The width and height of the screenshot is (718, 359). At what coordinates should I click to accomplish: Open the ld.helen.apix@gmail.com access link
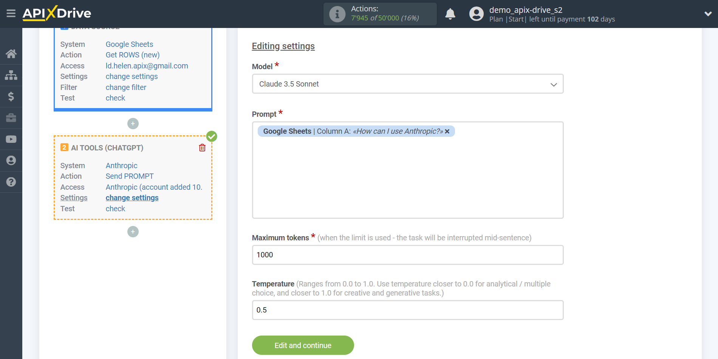click(x=147, y=66)
